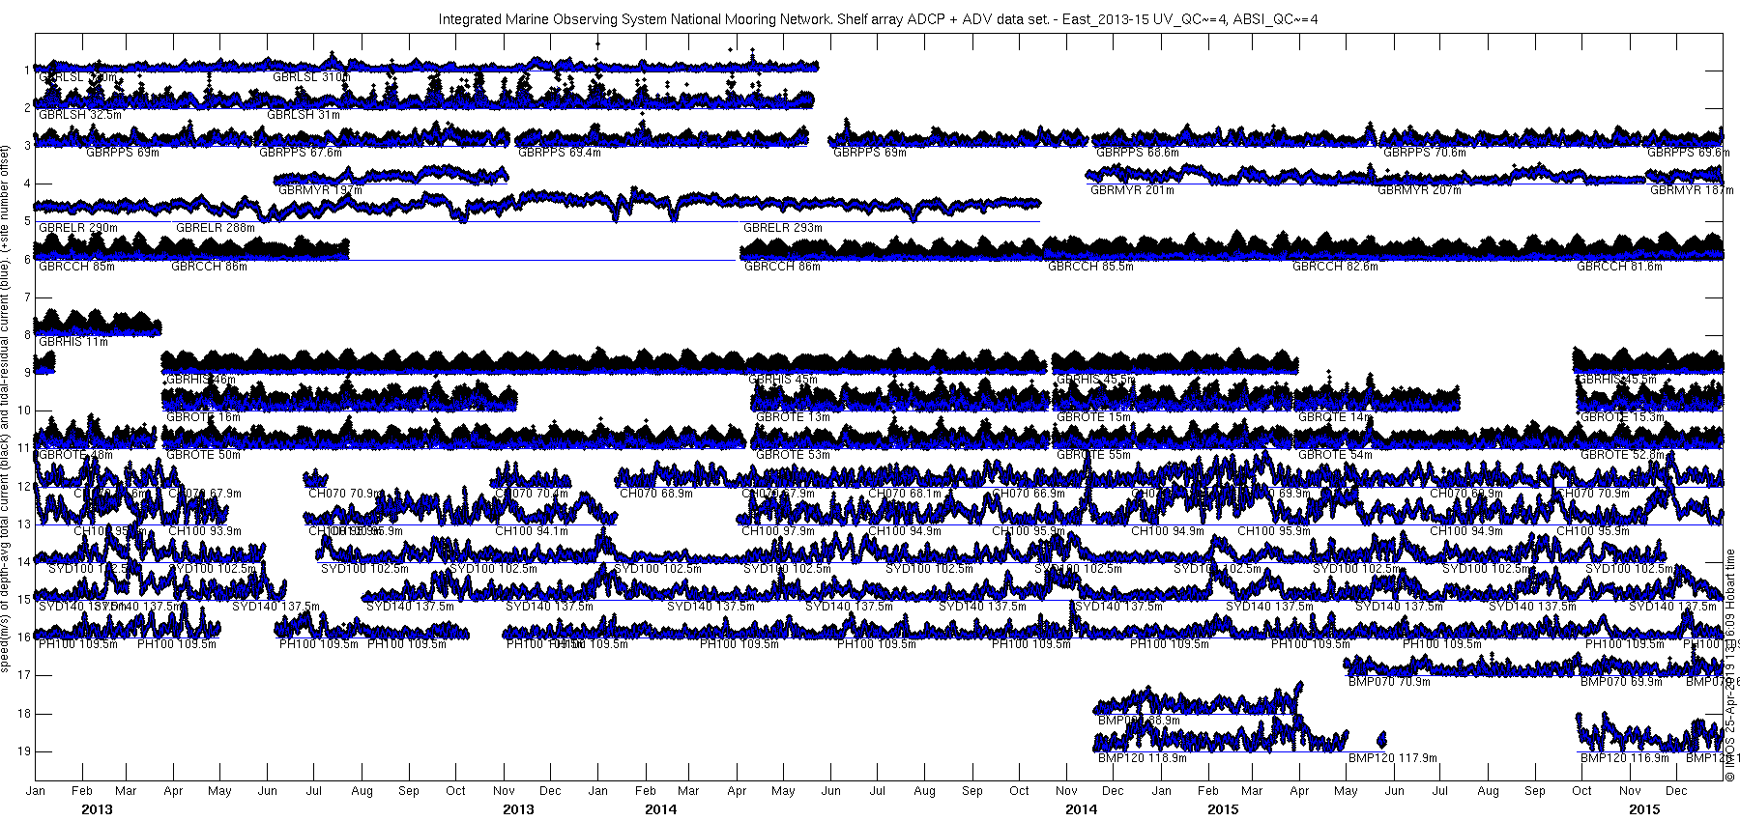Click the "CH070 68.1m" label

pyautogui.click(x=905, y=494)
